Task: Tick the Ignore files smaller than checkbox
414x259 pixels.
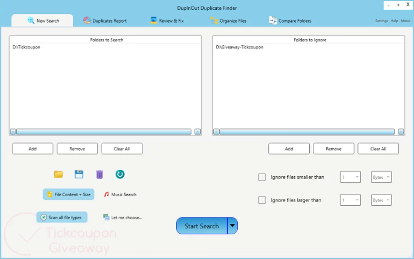Action: [x=262, y=177]
